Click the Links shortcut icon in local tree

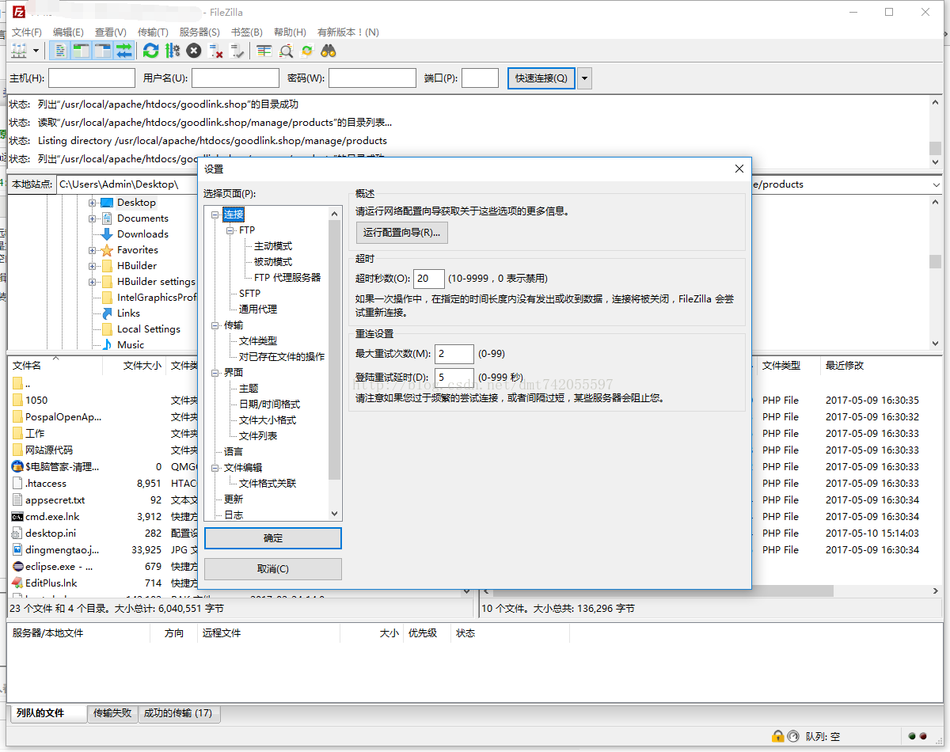tap(107, 313)
